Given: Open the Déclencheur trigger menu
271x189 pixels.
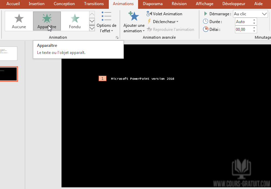Looking at the screenshot, I should pyautogui.click(x=163, y=22).
